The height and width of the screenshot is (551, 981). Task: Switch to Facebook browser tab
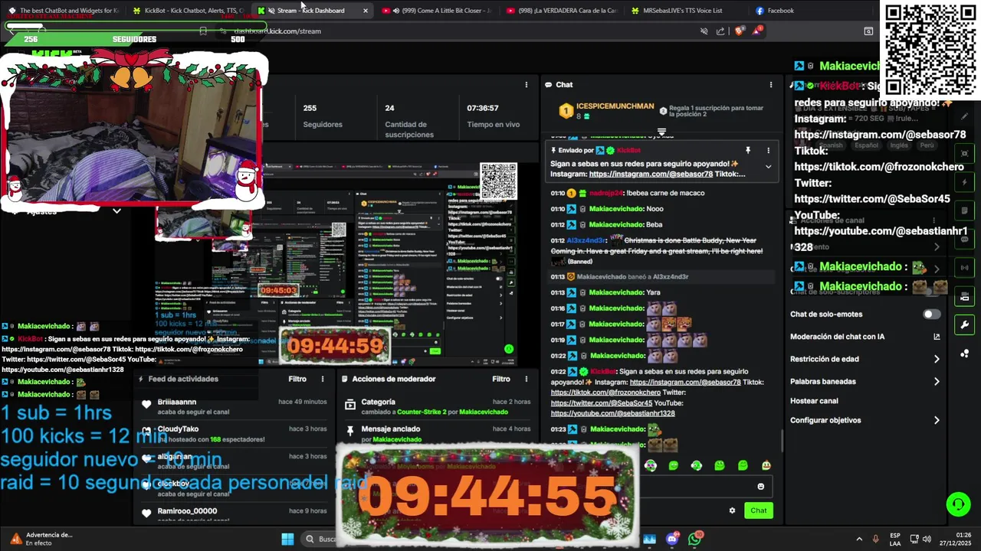pos(810,11)
